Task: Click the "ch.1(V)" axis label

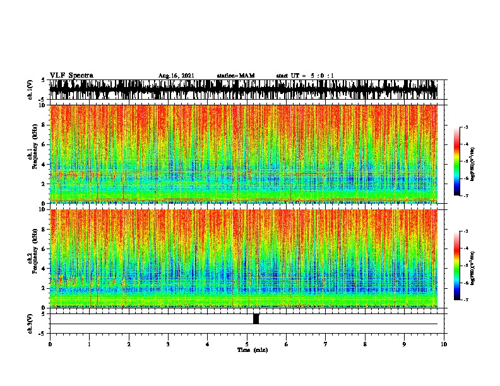Action: click(30, 90)
